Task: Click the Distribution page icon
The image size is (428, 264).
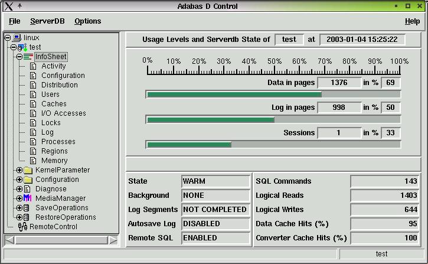Action: [33, 85]
